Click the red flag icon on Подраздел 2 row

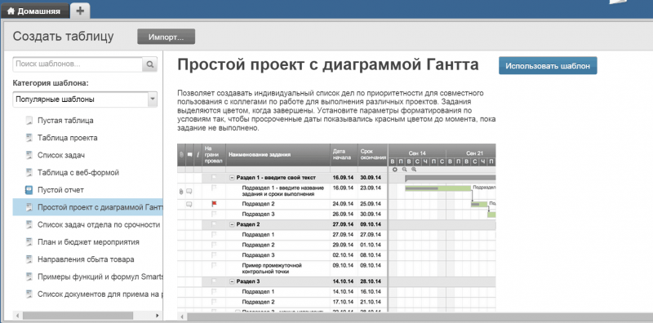click(x=215, y=204)
